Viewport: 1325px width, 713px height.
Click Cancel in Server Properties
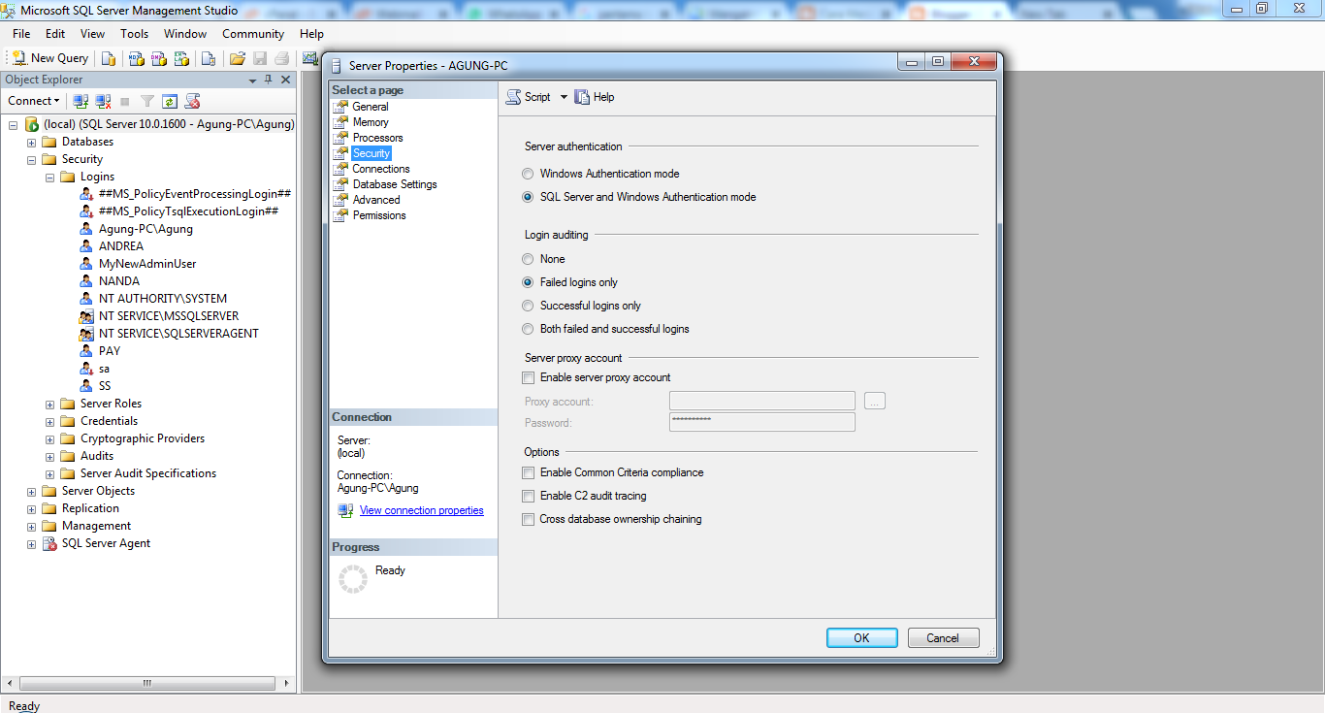(943, 637)
